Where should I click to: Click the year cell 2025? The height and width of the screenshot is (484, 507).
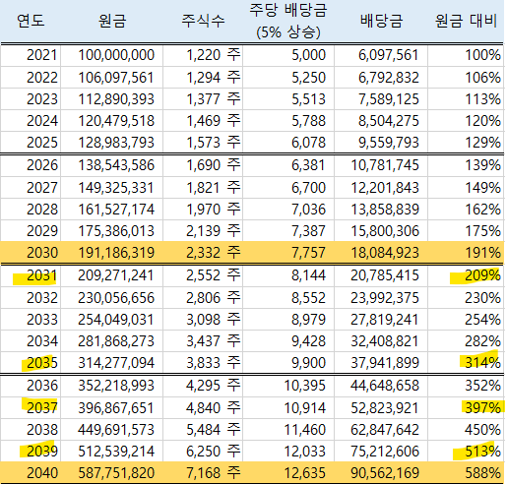pos(42,143)
